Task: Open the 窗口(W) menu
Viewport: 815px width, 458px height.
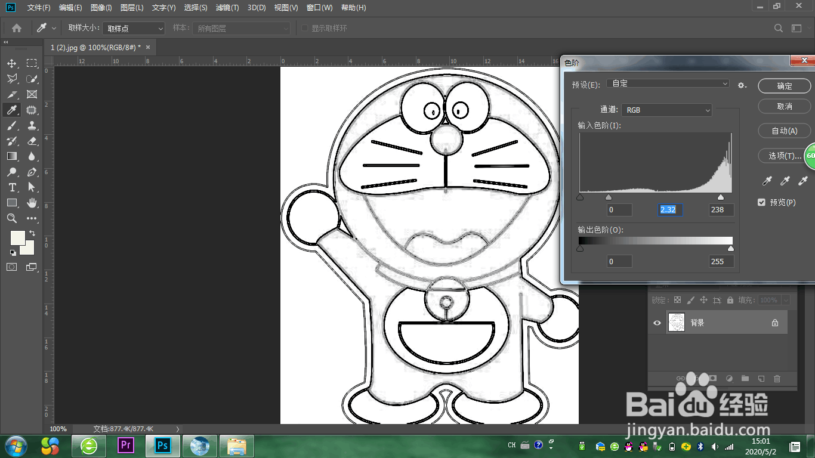Action: pos(319,8)
